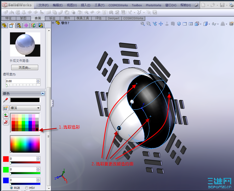Click the Knit Surface tool
Viewport: 234px width, 191px height.
pyautogui.click(x=104, y=12)
